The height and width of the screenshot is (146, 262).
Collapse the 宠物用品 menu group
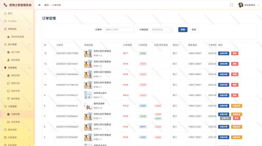pos(29,29)
